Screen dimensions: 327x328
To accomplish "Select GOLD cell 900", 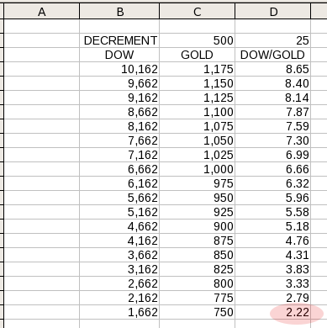I will pyautogui.click(x=197, y=226).
